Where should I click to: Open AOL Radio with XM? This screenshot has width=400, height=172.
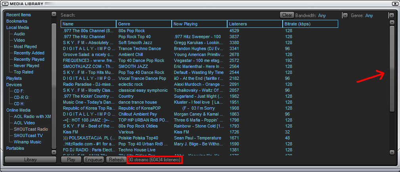[x=33, y=116]
